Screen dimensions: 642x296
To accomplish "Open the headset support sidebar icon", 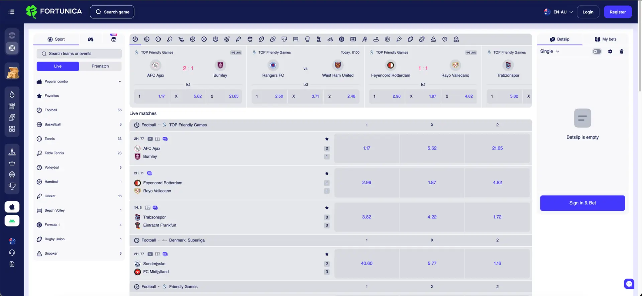I will point(12,253).
